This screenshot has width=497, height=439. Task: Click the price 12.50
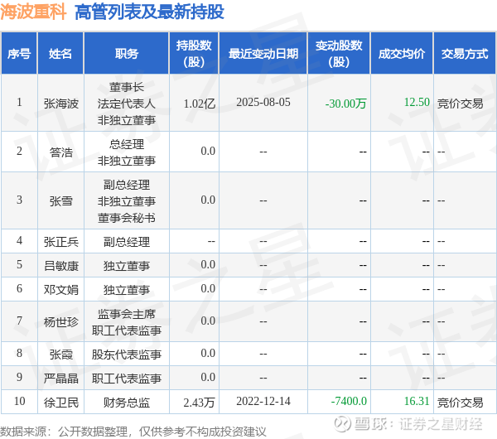tap(417, 102)
